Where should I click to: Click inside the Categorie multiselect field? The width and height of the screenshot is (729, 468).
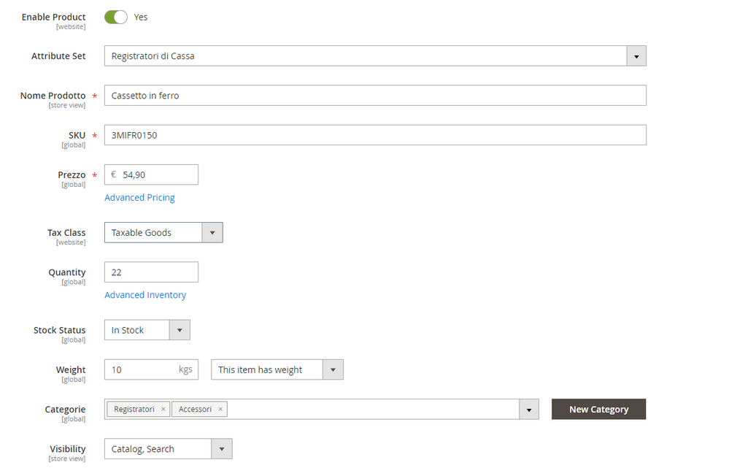pyautogui.click(x=372, y=410)
